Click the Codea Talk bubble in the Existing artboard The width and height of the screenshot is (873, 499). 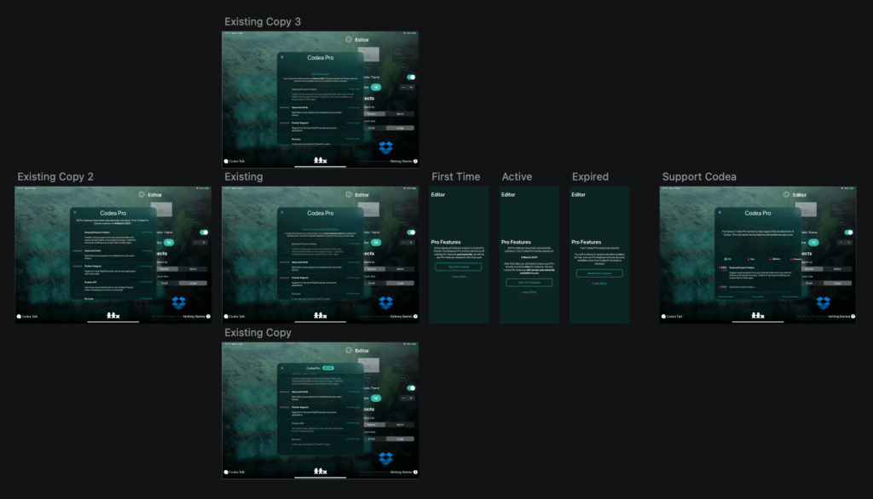pyautogui.click(x=226, y=317)
